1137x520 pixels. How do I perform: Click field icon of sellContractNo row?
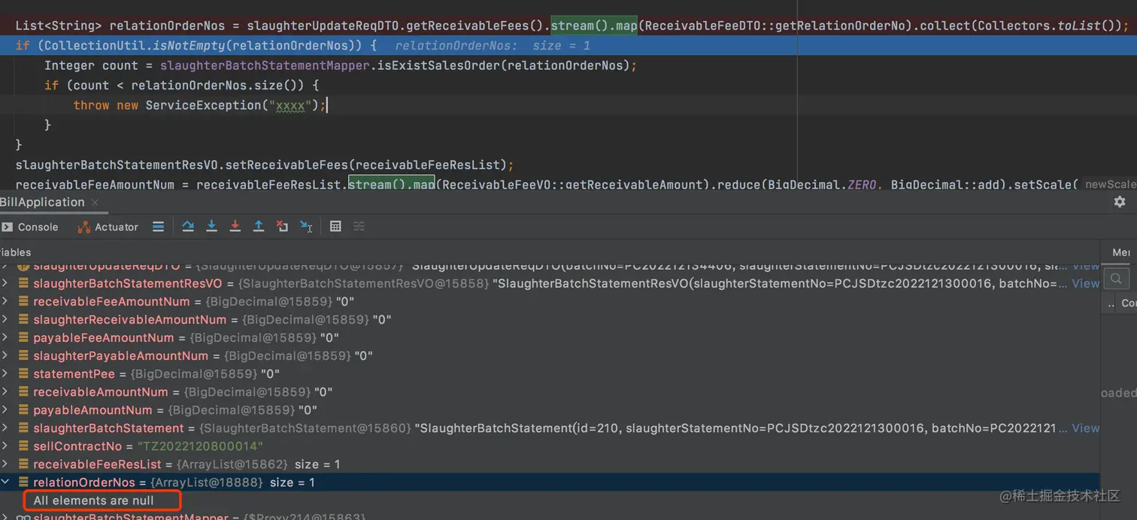tap(23, 446)
